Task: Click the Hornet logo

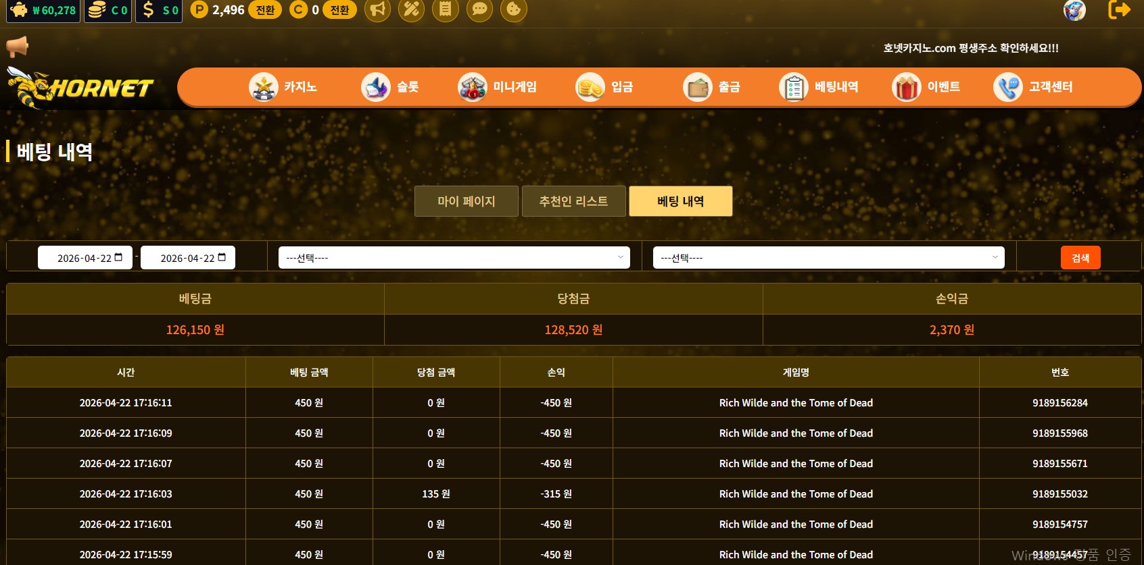Action: (x=81, y=88)
